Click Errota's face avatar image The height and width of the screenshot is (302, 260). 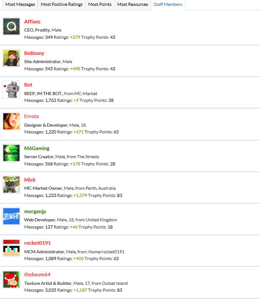pos(11,121)
